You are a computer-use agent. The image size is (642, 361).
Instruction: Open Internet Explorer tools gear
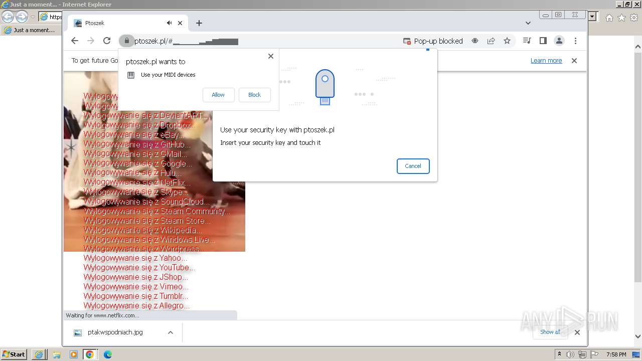(x=634, y=18)
